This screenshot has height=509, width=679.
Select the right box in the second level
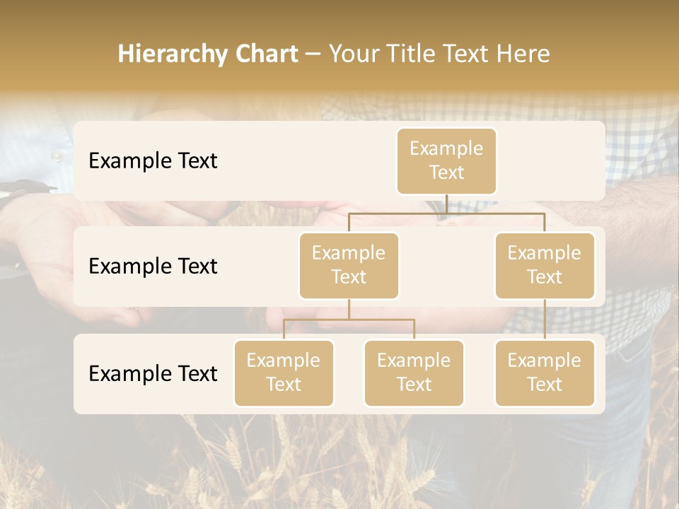coord(545,266)
